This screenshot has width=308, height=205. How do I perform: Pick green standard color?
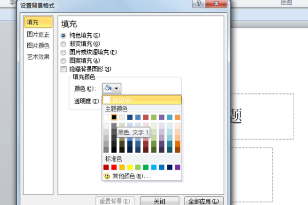(x=146, y=168)
